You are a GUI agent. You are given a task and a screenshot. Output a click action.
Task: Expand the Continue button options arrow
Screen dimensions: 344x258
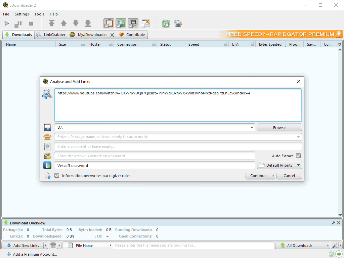coord(273,176)
